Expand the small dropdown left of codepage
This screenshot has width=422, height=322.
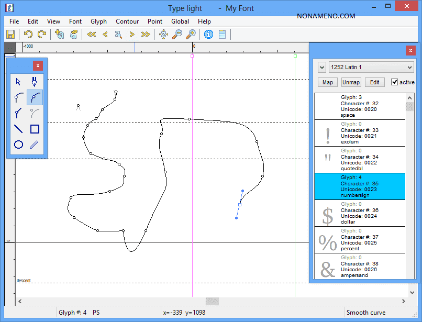321,67
